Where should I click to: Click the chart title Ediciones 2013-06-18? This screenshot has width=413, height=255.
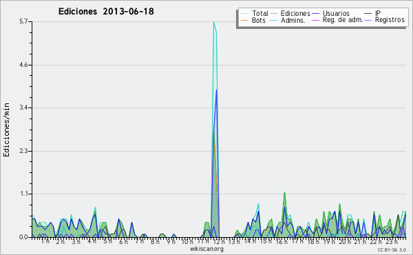click(x=106, y=11)
